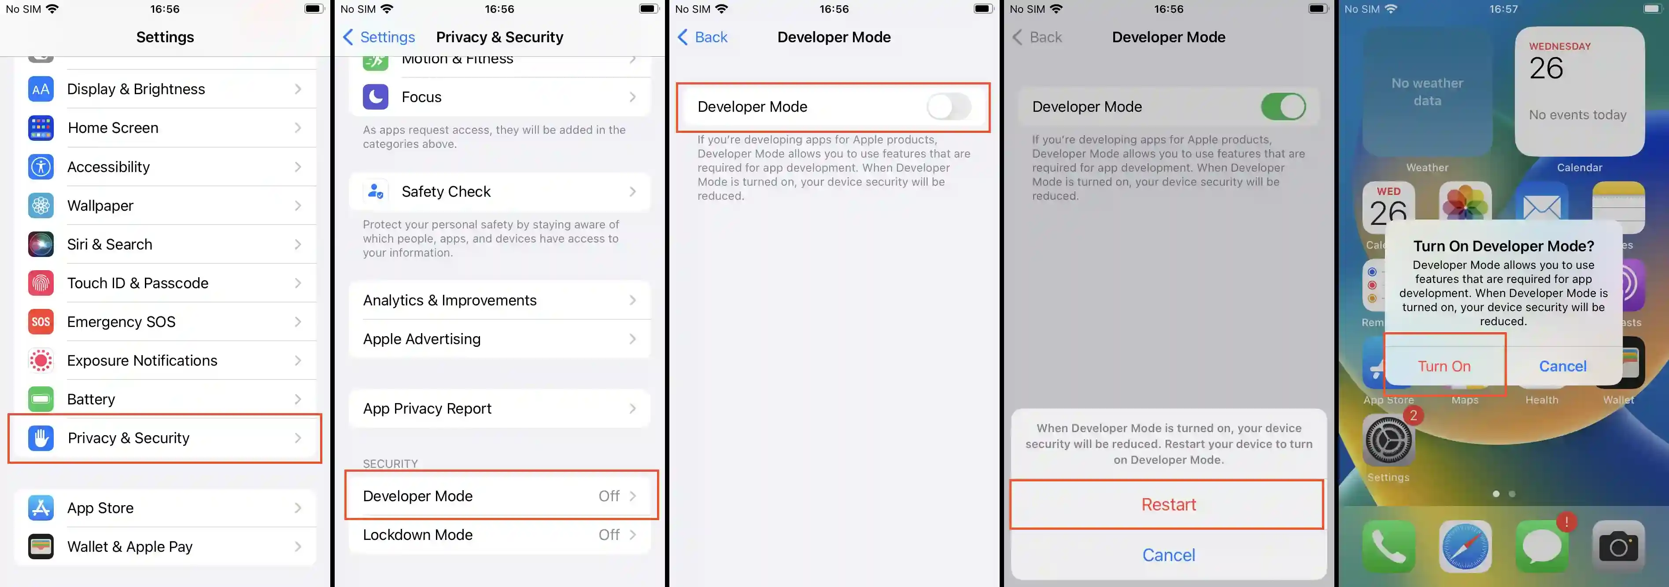Viewport: 1669px width, 587px height.
Task: Open Touch ID & Passcode settings
Action: pos(165,282)
